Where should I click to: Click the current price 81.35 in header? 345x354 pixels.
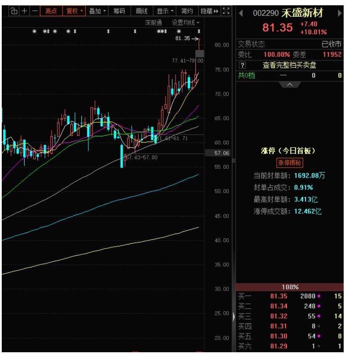point(277,28)
